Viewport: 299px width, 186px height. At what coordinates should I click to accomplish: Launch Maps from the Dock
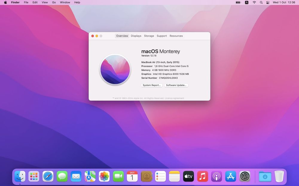click(90, 176)
